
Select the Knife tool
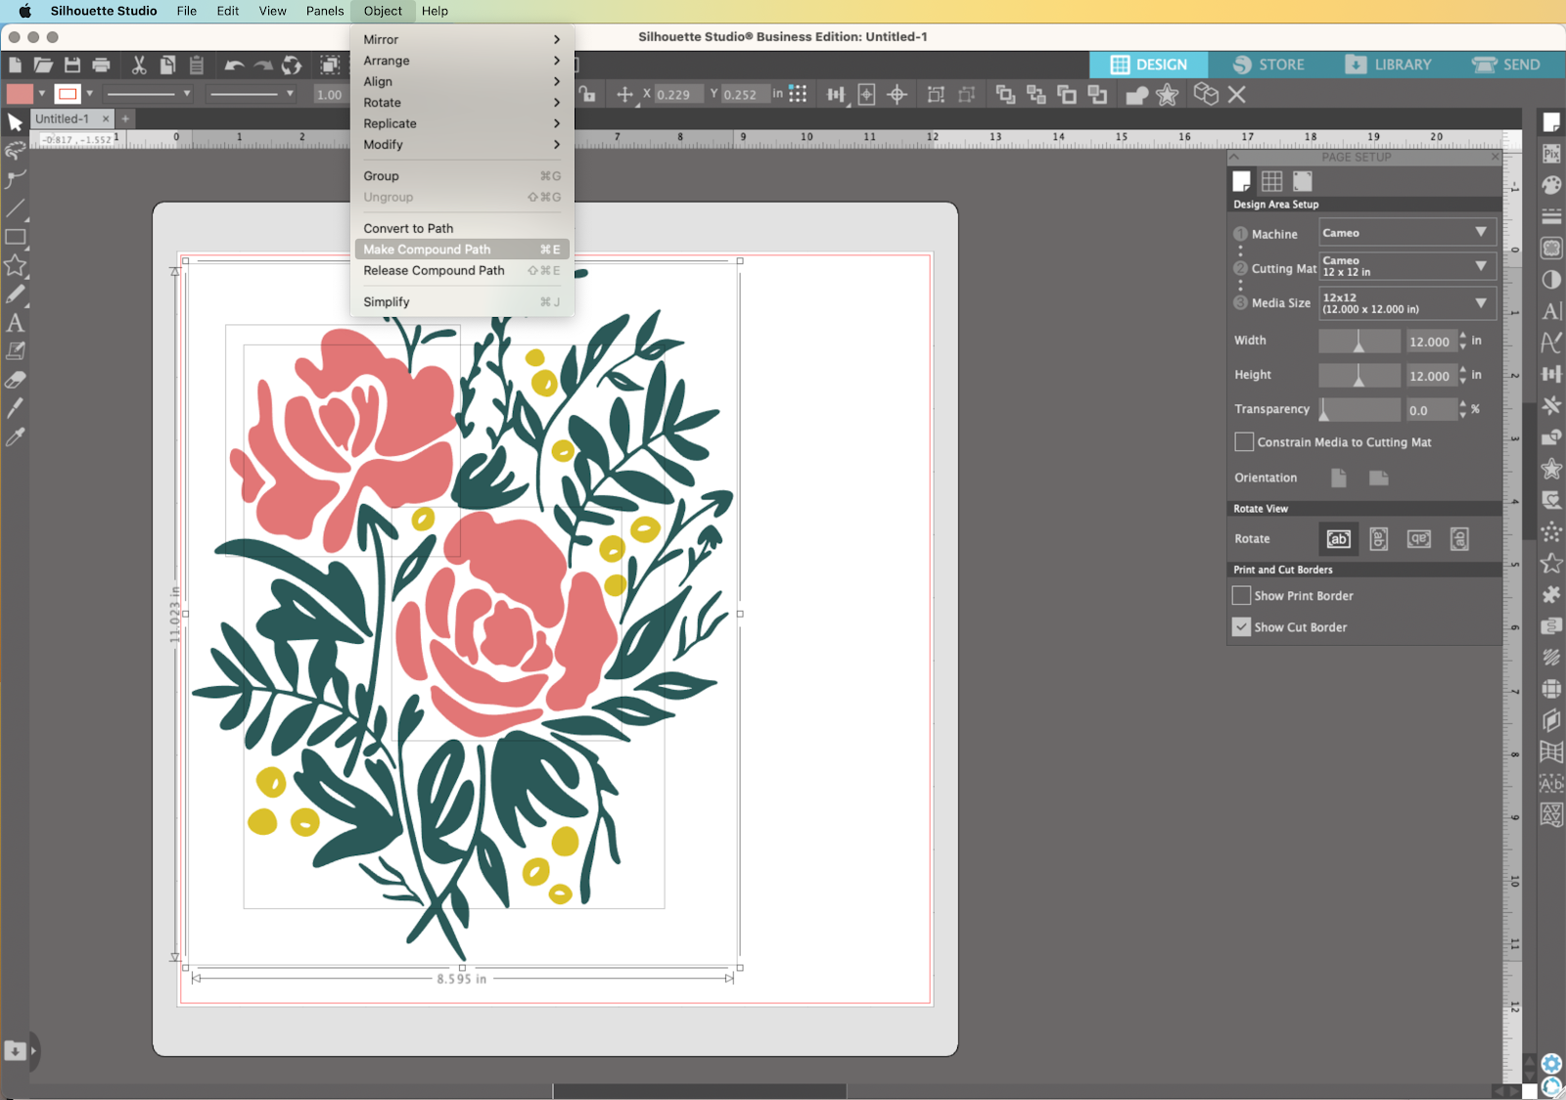click(x=15, y=408)
